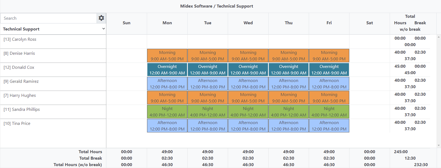Open Tina Price's Thursday Afternoon shift
The image size is (441, 168).
(x=289, y=126)
